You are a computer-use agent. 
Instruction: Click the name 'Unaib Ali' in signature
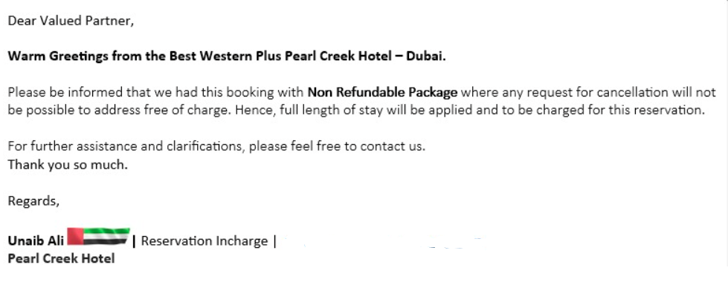click(x=36, y=241)
